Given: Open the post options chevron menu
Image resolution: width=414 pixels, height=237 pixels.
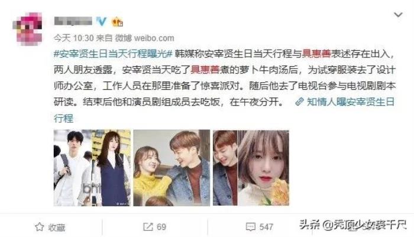Looking at the screenshot, I should pos(398,15).
